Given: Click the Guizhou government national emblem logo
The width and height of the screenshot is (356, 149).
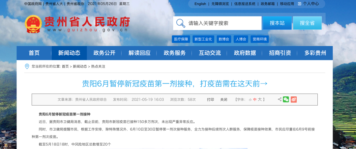Looking at the screenshot, I should 33,24.
